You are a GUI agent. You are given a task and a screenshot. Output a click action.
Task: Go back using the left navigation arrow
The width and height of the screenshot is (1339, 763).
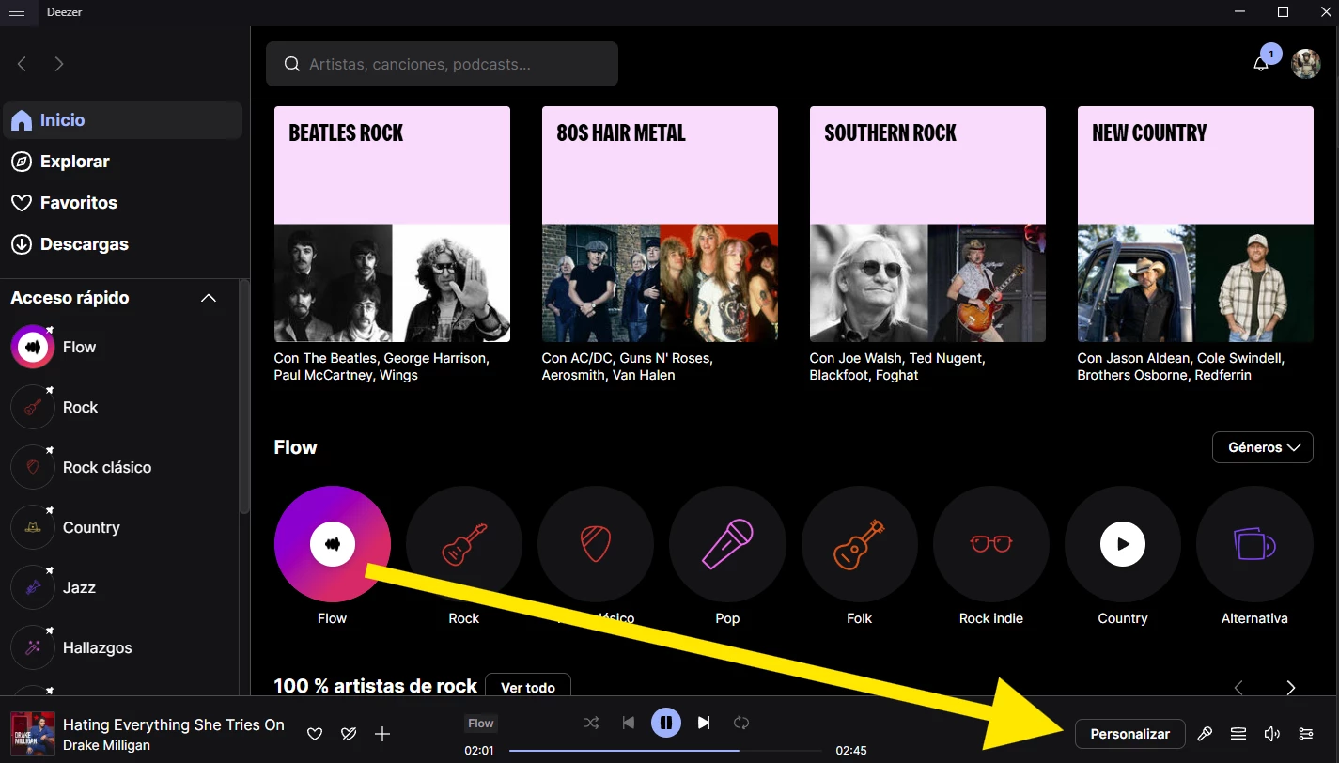(x=23, y=64)
